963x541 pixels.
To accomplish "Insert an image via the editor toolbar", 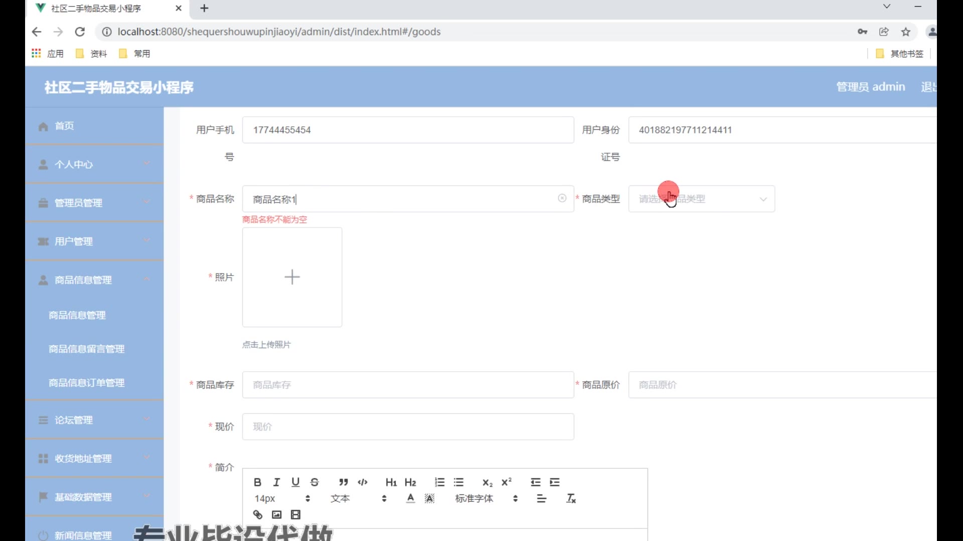I will point(276,514).
